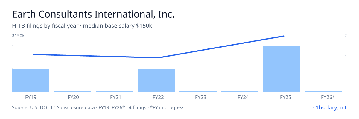359x119 pixels.
Task: Click the small FY24 bar
Action: [240, 91]
